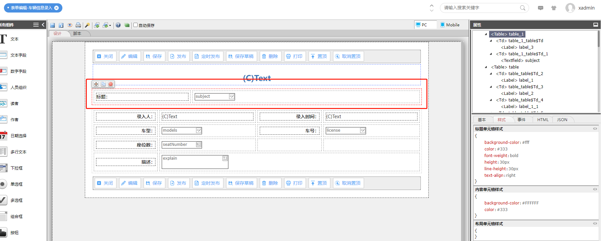The height and width of the screenshot is (241, 601).
Task: Click the bottom 删除 button in the form
Action: pos(270,183)
